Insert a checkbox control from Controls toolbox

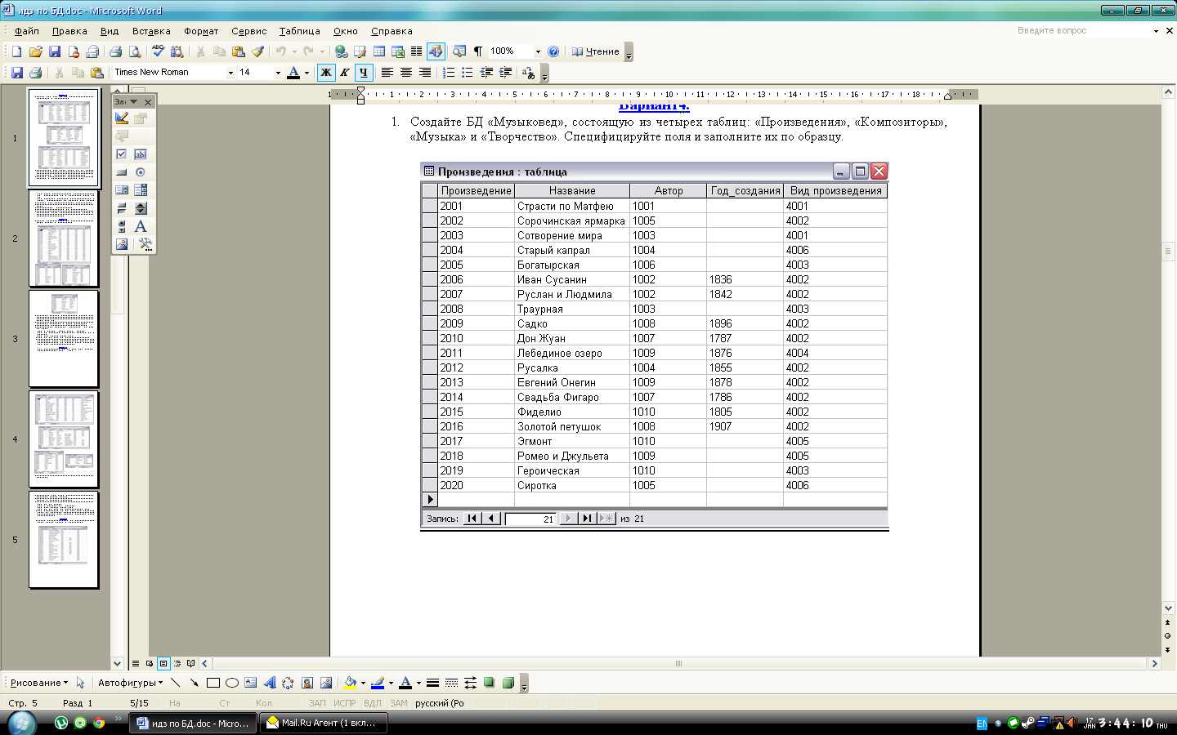pos(122,154)
